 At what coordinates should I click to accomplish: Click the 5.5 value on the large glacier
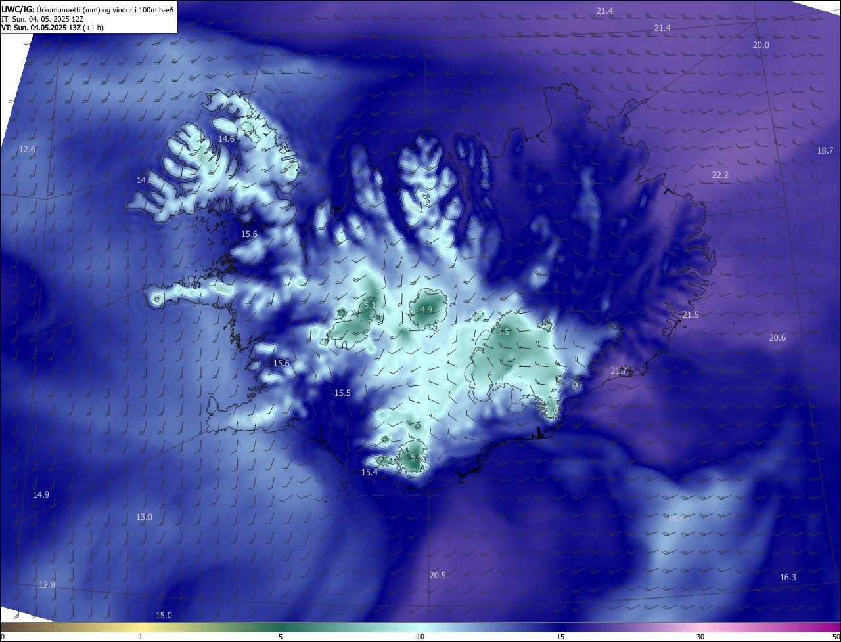504,332
